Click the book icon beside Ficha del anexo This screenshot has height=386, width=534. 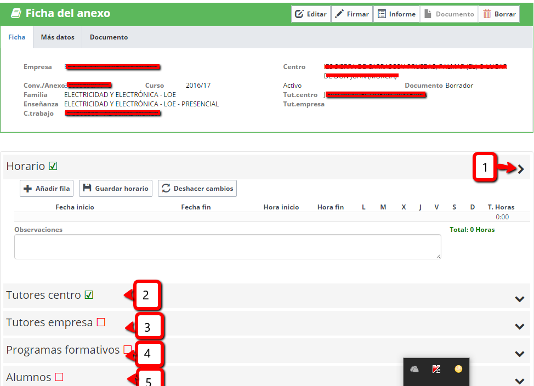tap(16, 14)
